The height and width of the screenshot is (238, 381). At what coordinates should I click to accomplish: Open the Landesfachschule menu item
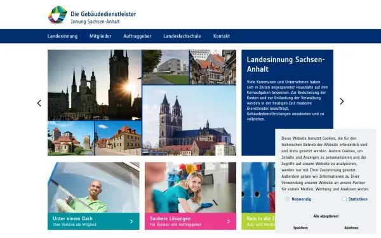click(x=182, y=36)
